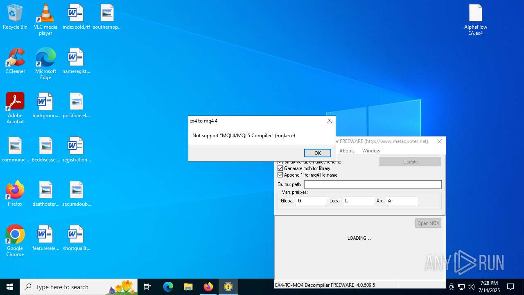Click the Local prefix field
Viewport: 524px width, 295px height.
(x=359, y=201)
